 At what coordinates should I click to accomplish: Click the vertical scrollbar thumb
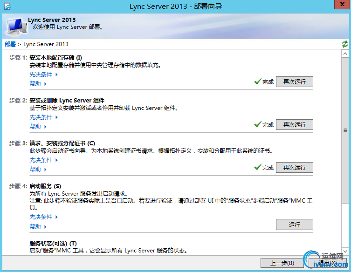pos(345,130)
